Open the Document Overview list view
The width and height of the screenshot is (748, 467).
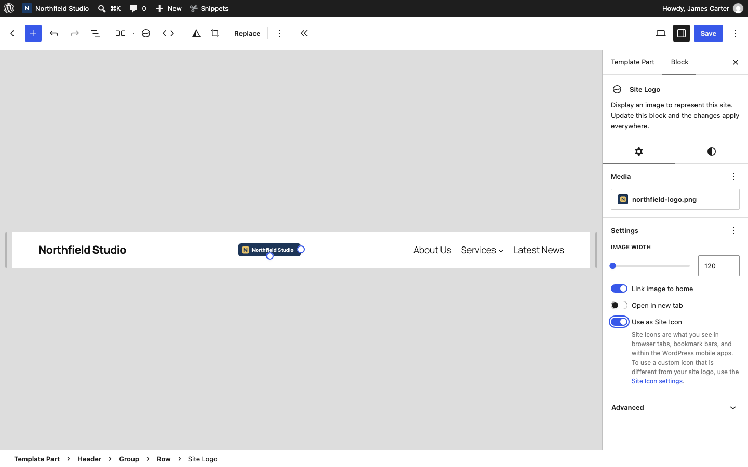tap(96, 33)
